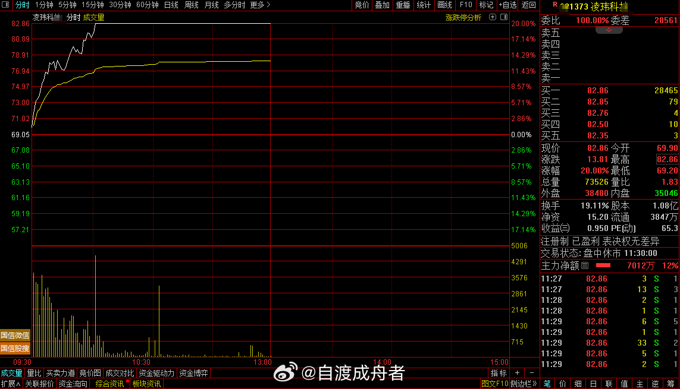Click the 最高 value 82.86 box
This screenshot has height=389, width=680.
click(667, 159)
